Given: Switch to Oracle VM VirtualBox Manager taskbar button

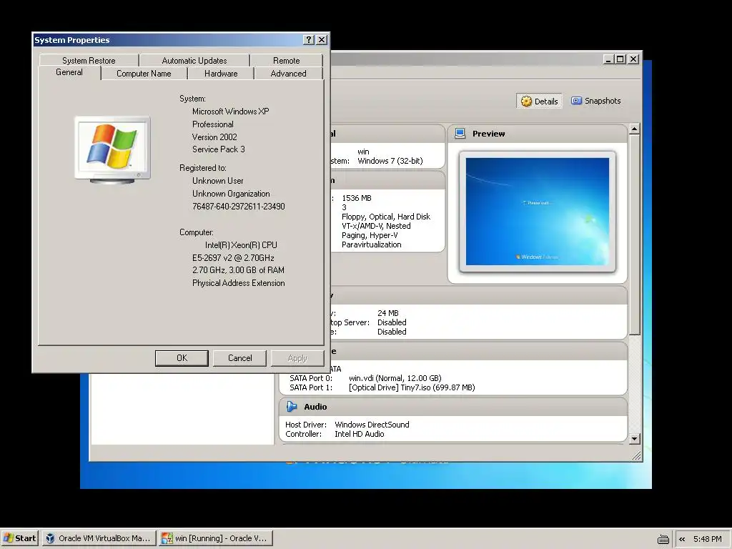Looking at the screenshot, I should (99, 538).
